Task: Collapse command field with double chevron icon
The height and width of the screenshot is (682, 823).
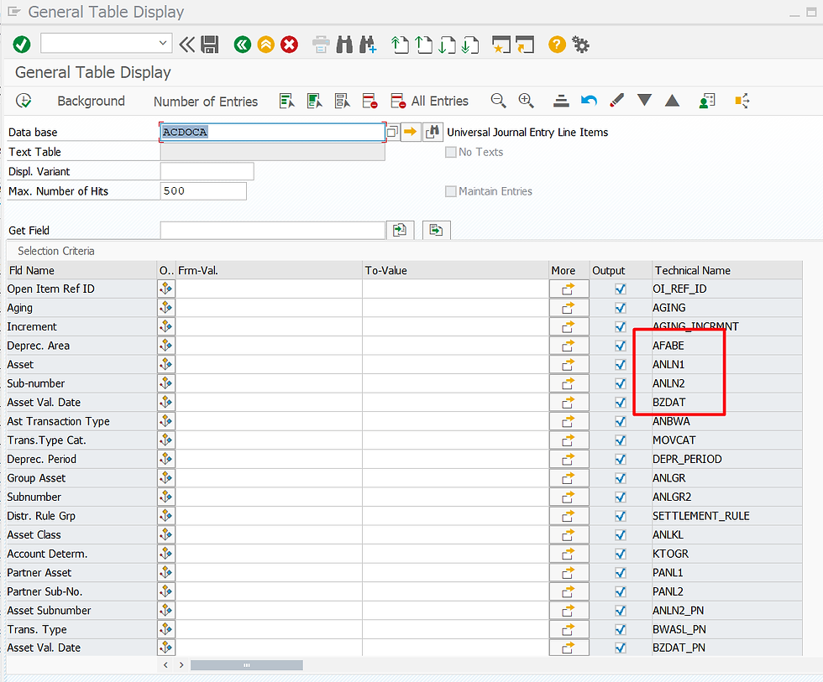Action: [186, 44]
